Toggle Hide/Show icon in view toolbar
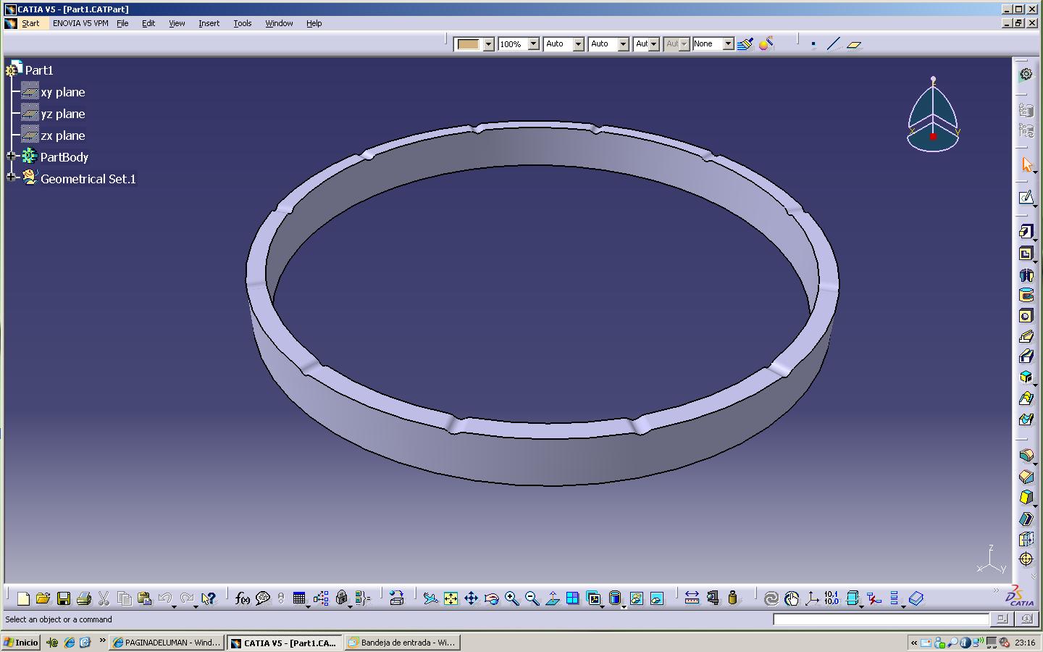 [x=636, y=598]
